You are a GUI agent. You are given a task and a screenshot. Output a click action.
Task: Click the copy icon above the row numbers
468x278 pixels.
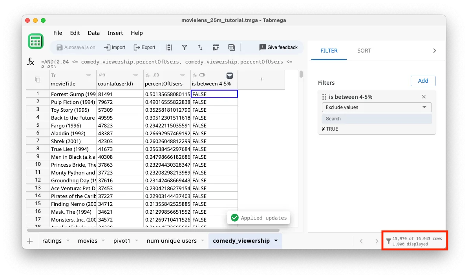coord(37,79)
